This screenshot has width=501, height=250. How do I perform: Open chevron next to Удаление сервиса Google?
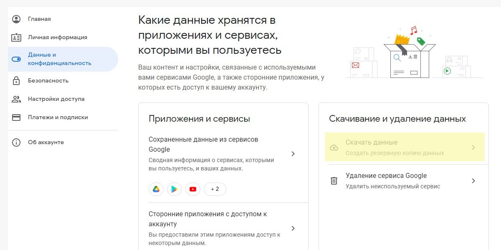pos(473,181)
